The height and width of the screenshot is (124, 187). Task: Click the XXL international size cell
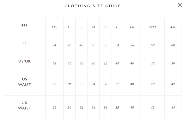[132, 27]
